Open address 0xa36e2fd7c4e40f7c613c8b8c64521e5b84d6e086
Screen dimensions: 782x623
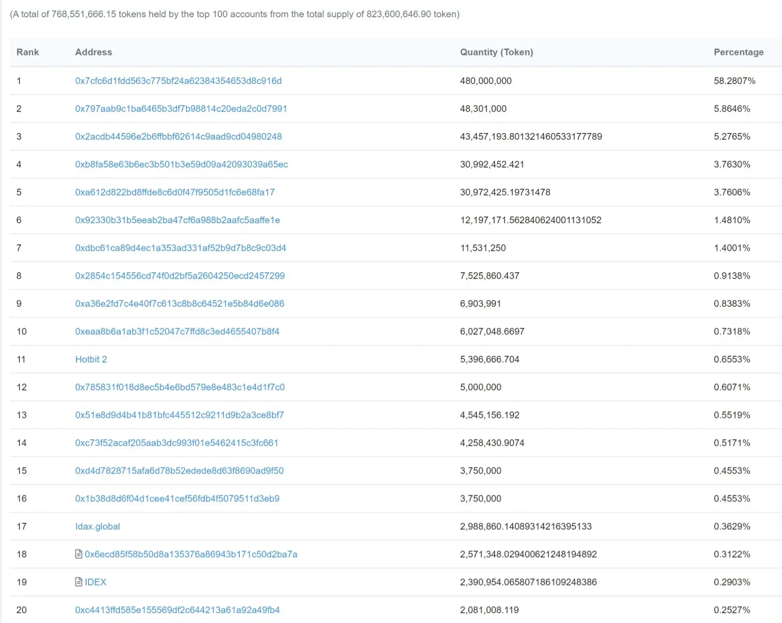pos(180,304)
